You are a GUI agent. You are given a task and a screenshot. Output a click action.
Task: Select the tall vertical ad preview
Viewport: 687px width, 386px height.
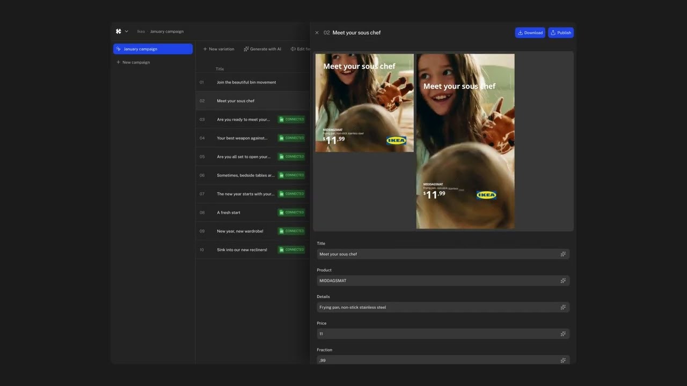coord(465,141)
